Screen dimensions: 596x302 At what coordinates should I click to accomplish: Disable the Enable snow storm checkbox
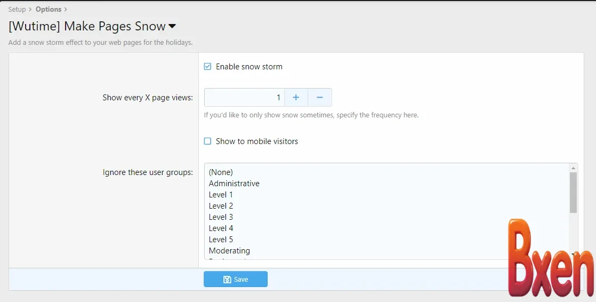coord(208,67)
